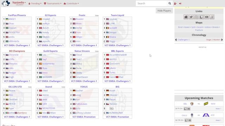Open the BBL Esports team heading
The image size is (225, 126).
pos(117,51)
